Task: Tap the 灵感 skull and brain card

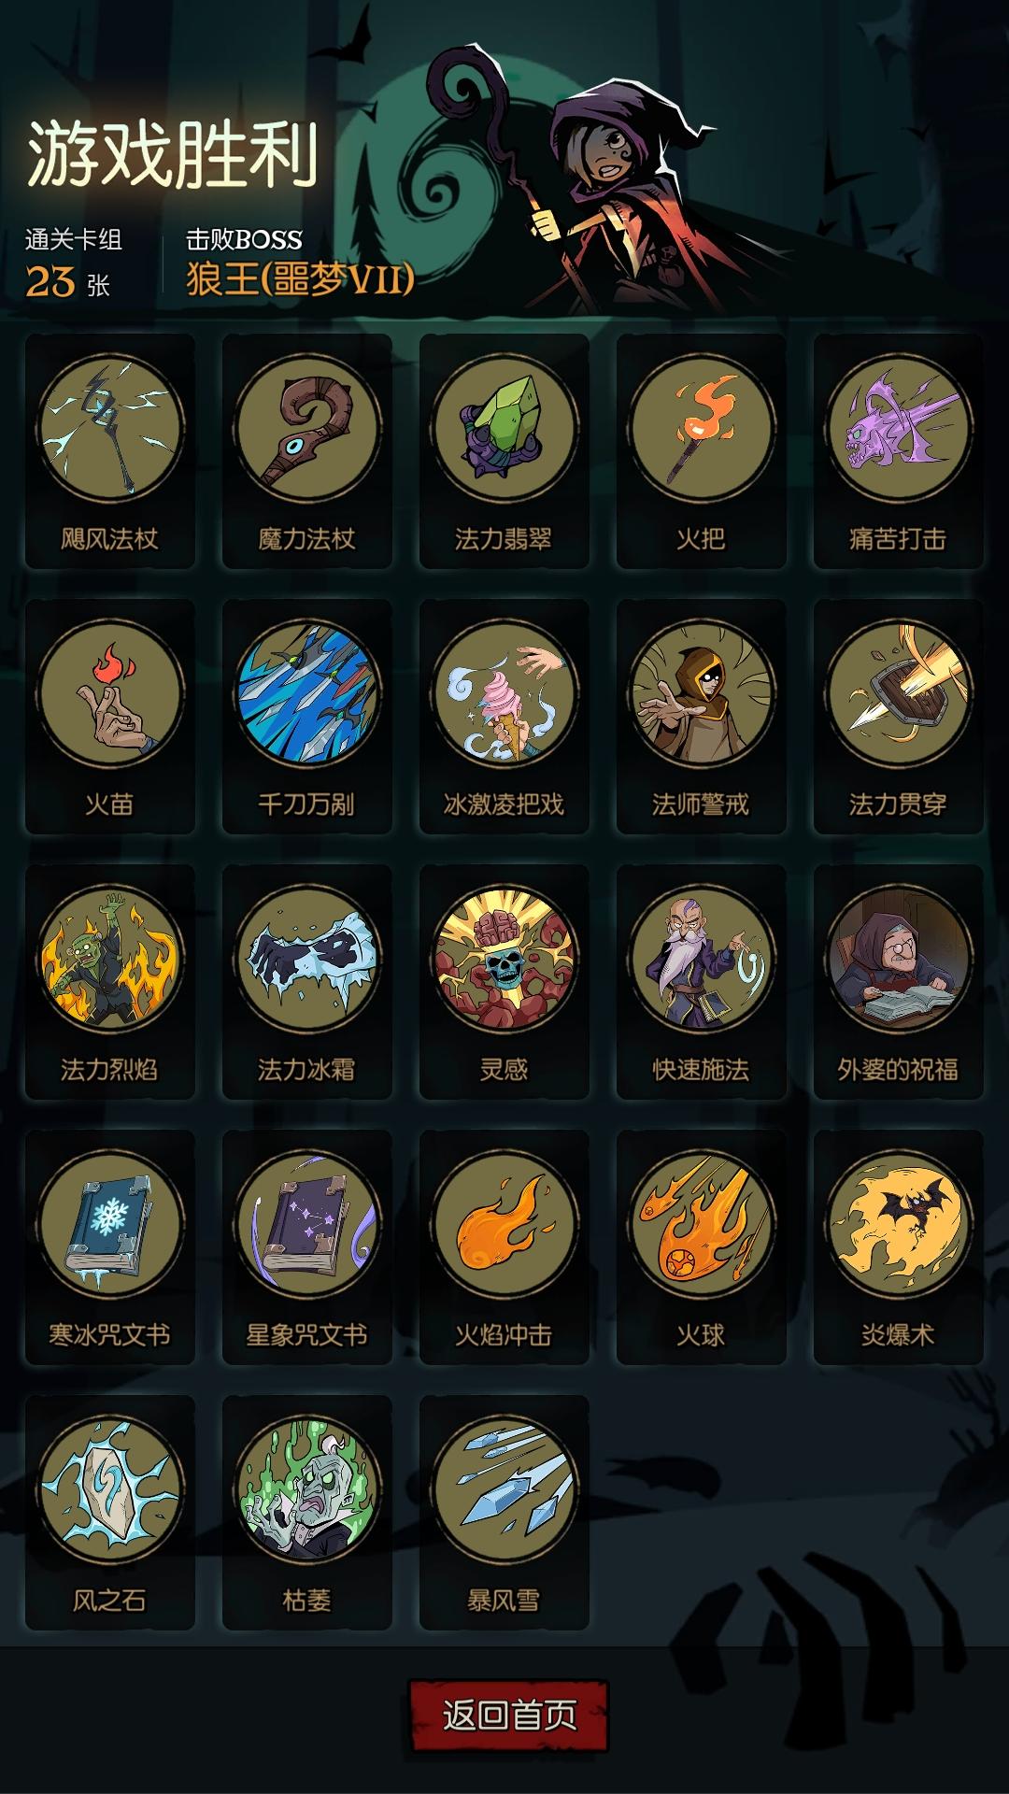Action: [504, 982]
